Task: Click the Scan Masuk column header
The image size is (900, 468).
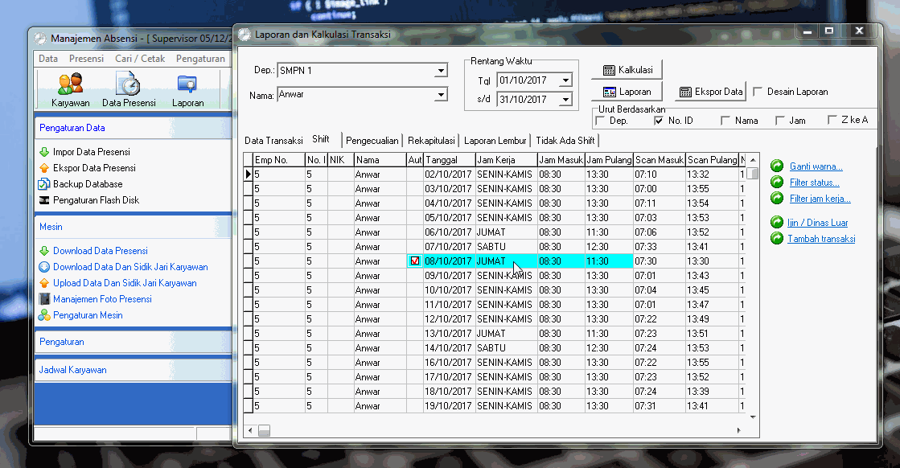Action: [660, 160]
